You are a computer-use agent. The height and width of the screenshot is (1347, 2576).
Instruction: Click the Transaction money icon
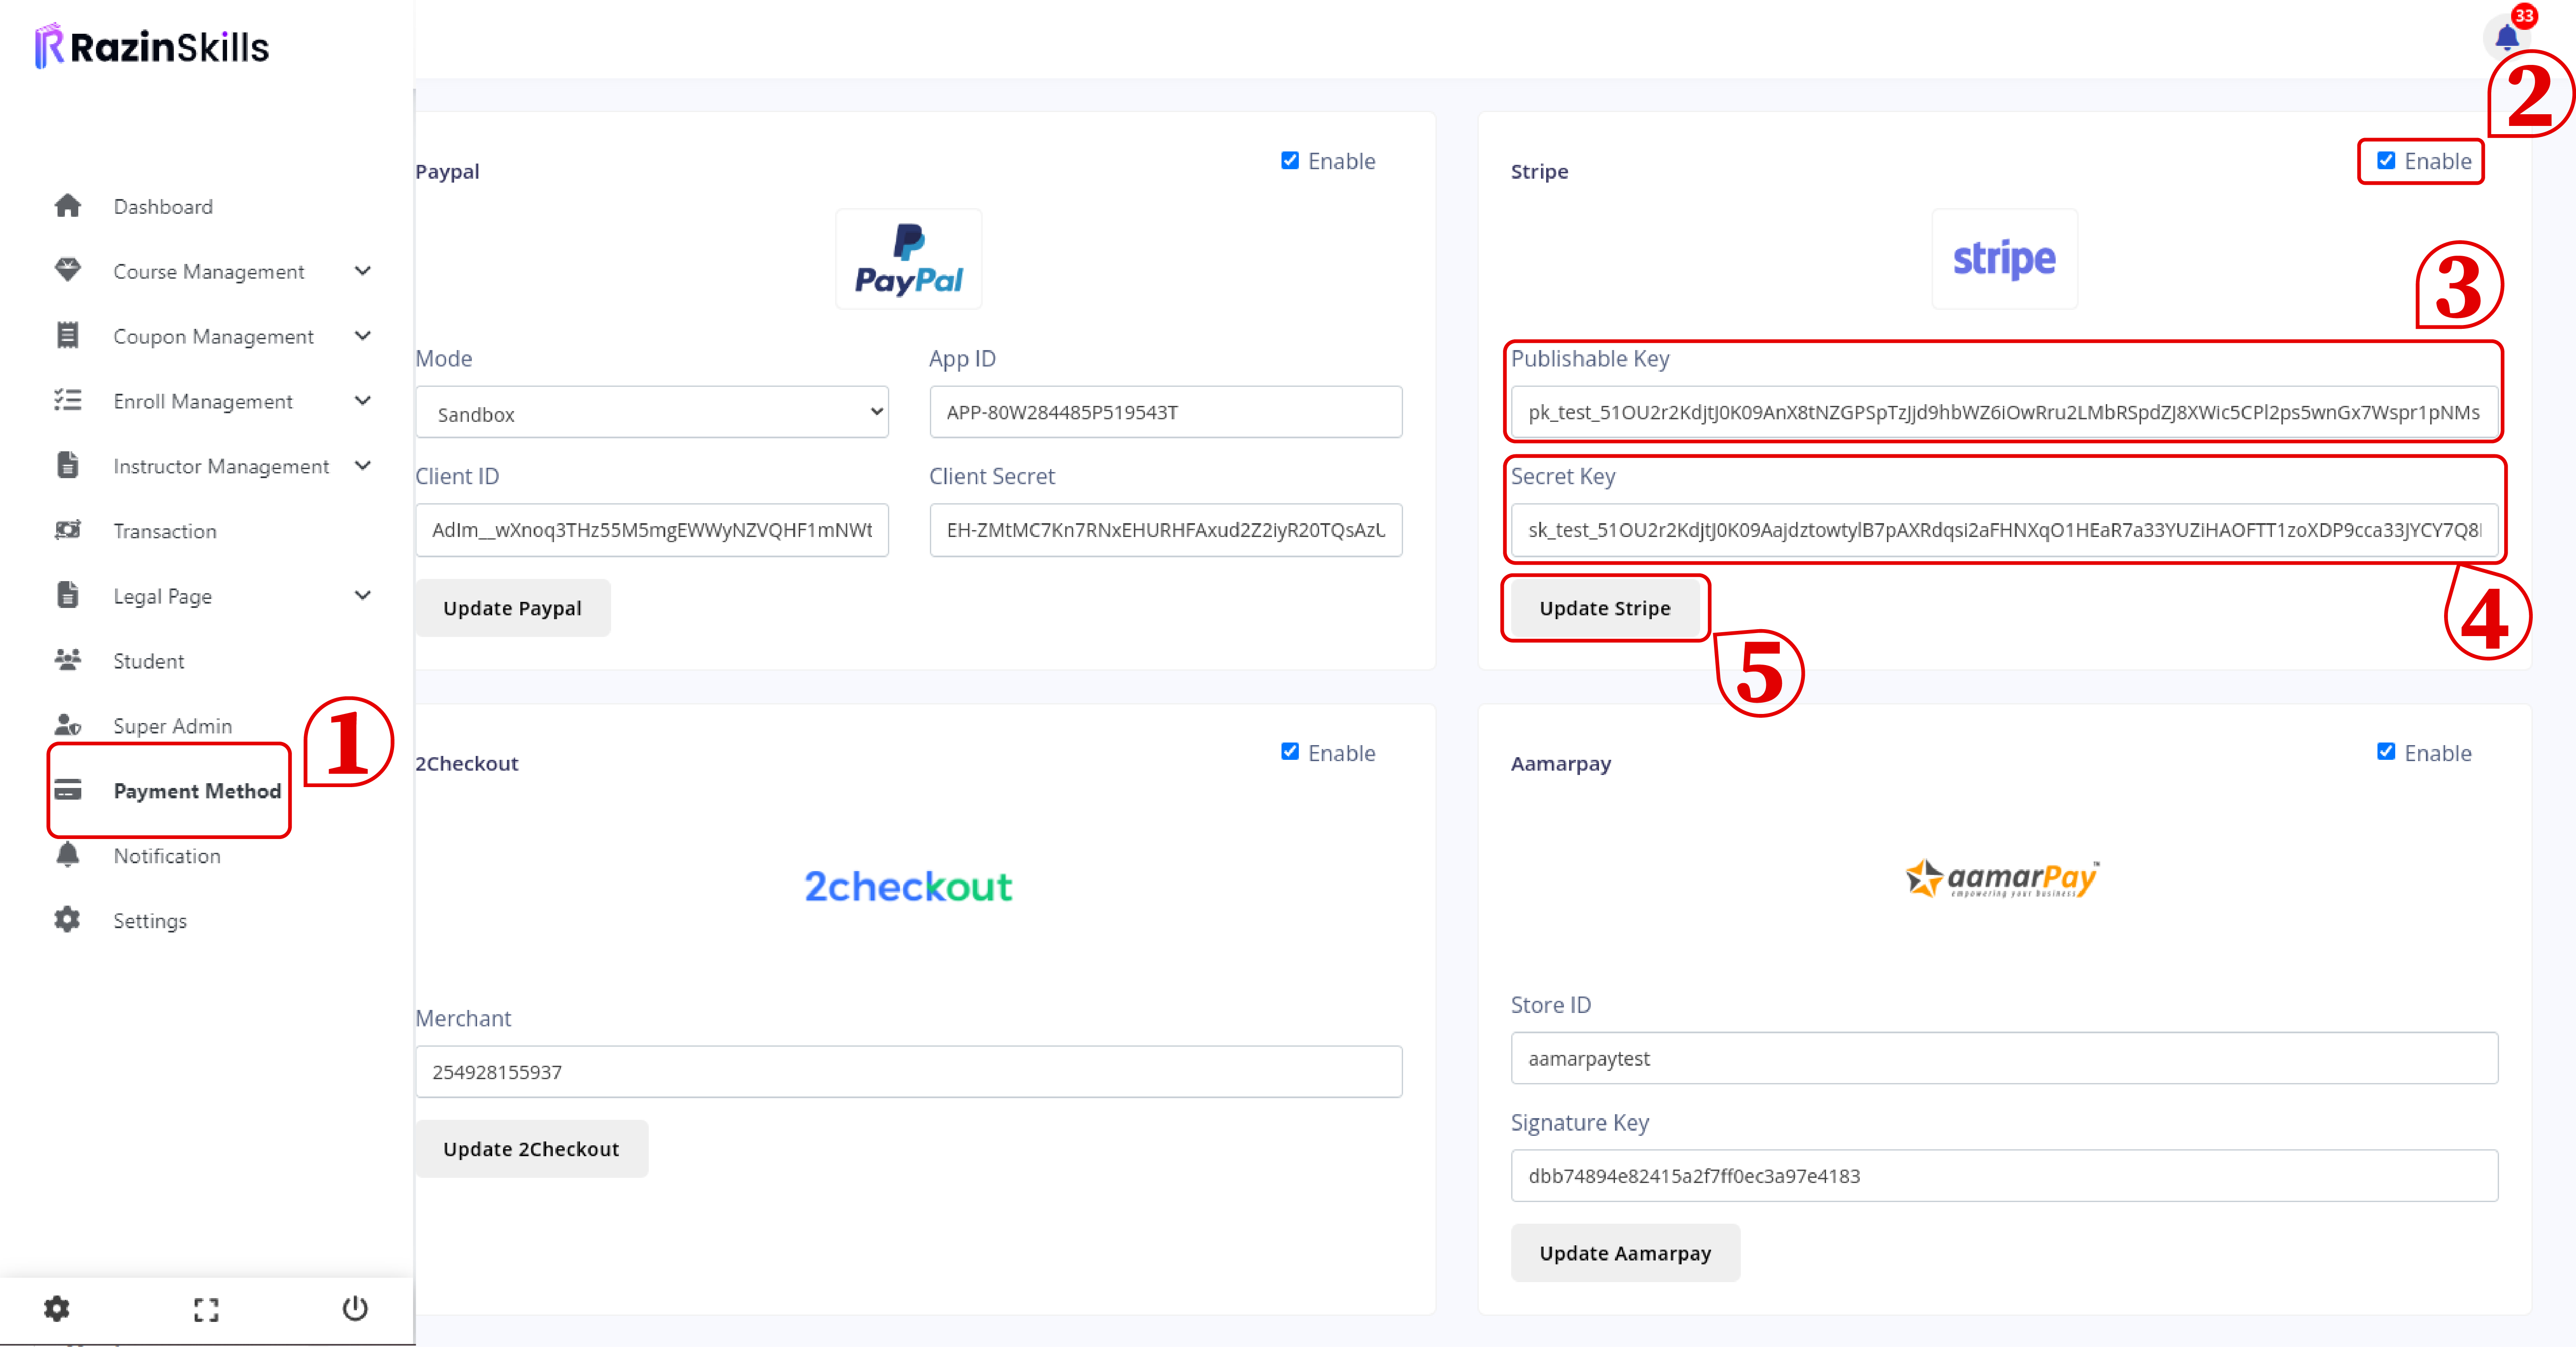click(67, 530)
